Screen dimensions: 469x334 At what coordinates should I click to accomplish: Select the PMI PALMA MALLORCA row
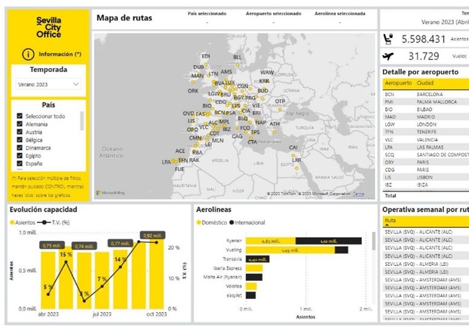[x=426, y=102]
